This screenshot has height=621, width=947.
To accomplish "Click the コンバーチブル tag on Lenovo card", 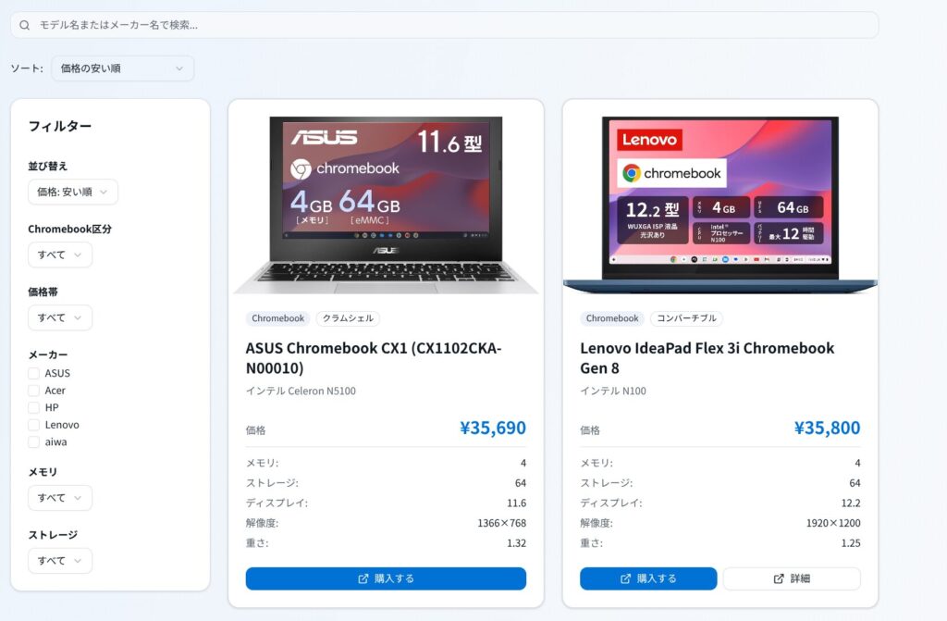I will pos(686,318).
